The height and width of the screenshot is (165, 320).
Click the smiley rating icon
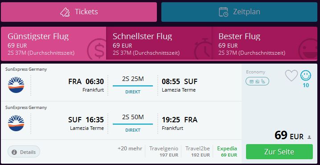click(306, 76)
